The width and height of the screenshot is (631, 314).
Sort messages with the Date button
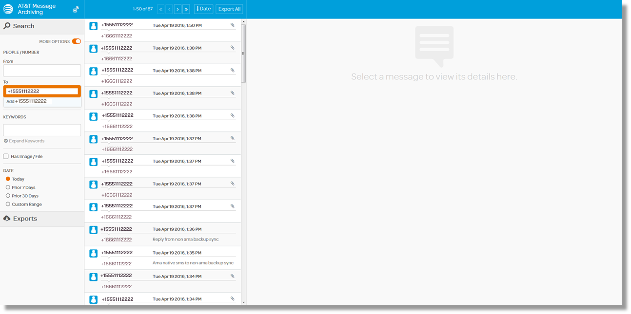pos(203,9)
